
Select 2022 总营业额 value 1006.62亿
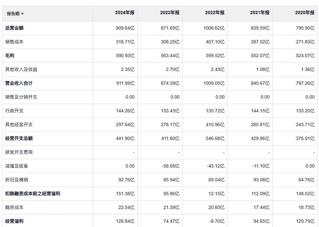tap(214, 28)
